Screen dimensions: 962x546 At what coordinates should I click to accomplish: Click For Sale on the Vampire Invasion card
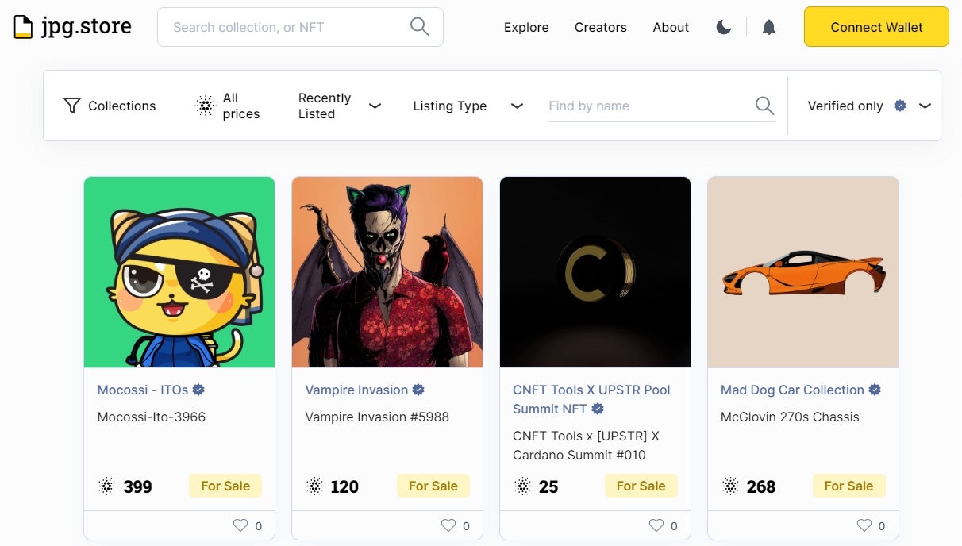pos(433,486)
